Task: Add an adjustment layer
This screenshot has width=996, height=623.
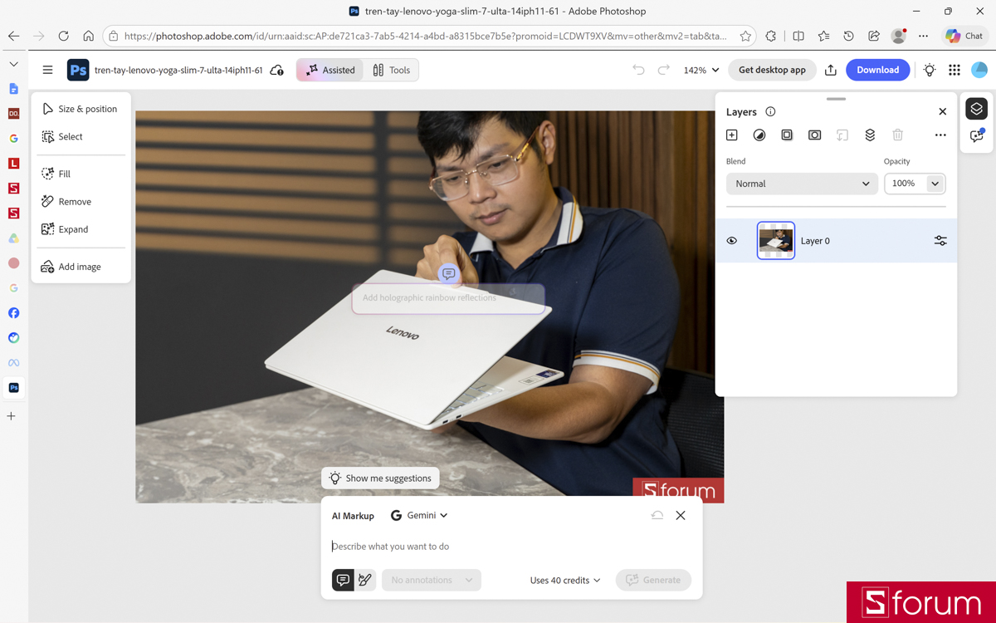Action: coord(759,135)
